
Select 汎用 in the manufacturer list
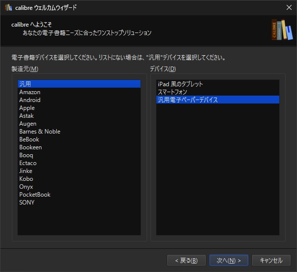(79, 84)
